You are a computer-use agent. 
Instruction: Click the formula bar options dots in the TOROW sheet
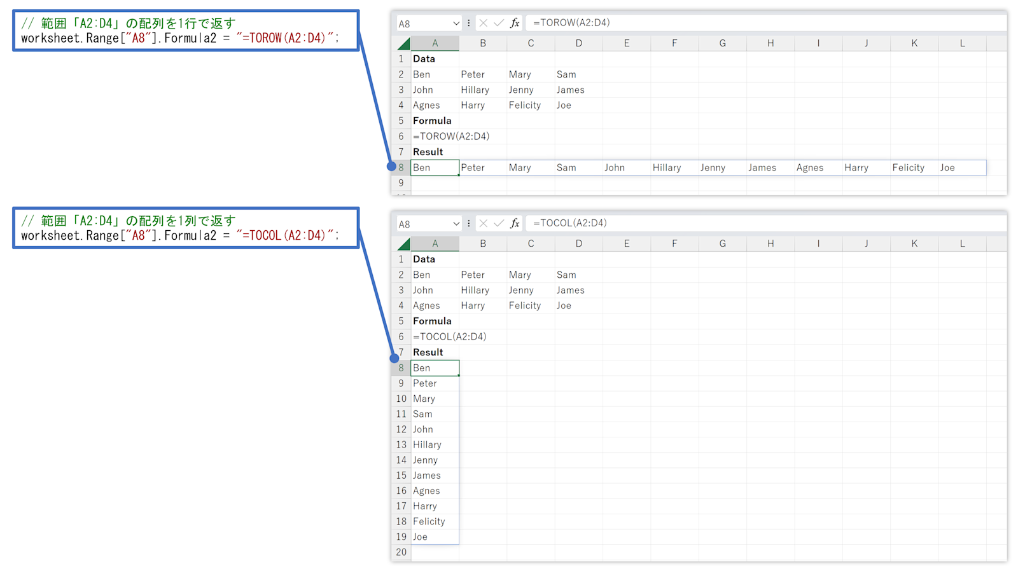coord(469,23)
